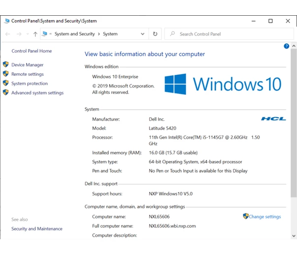Open Help using the blue question mark

286,46
